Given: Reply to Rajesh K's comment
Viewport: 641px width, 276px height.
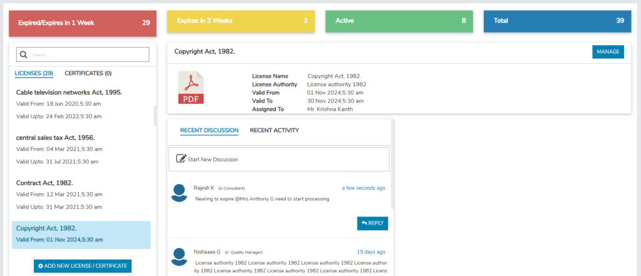Looking at the screenshot, I should pyautogui.click(x=372, y=223).
